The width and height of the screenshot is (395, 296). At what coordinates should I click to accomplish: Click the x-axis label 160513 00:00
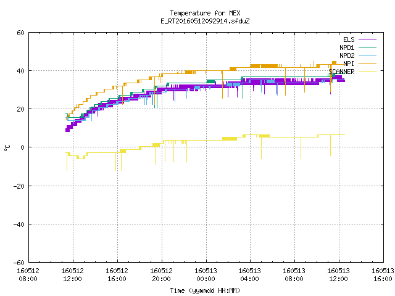[206, 275]
